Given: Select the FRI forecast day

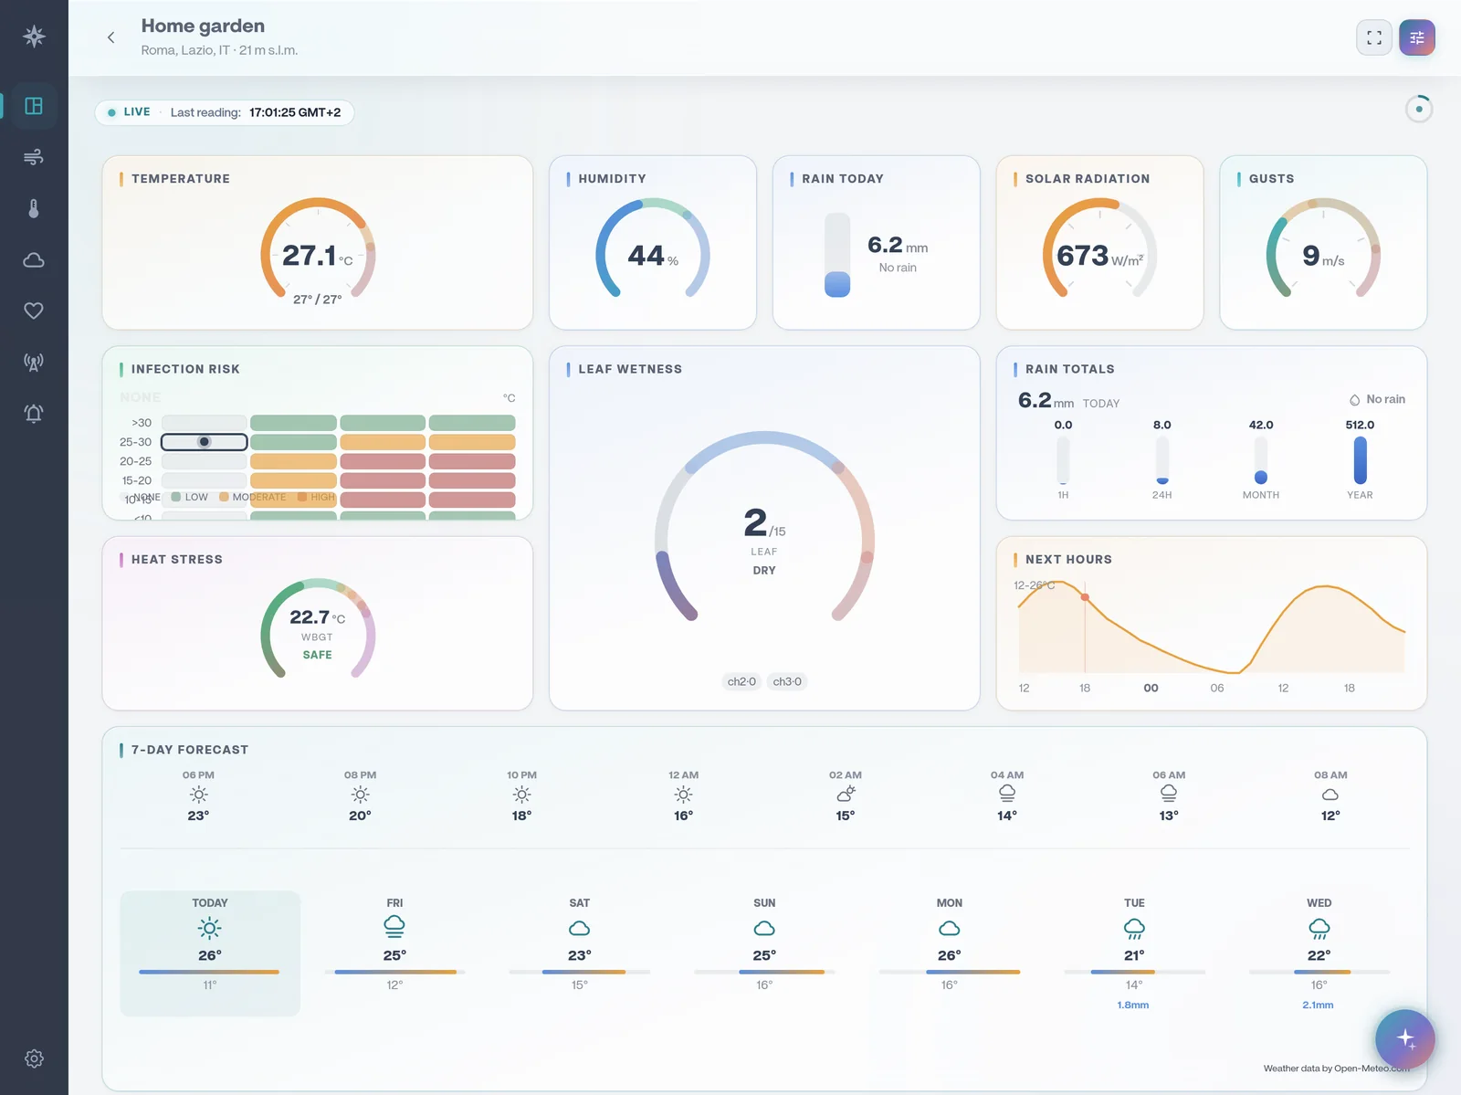Looking at the screenshot, I should (x=394, y=953).
